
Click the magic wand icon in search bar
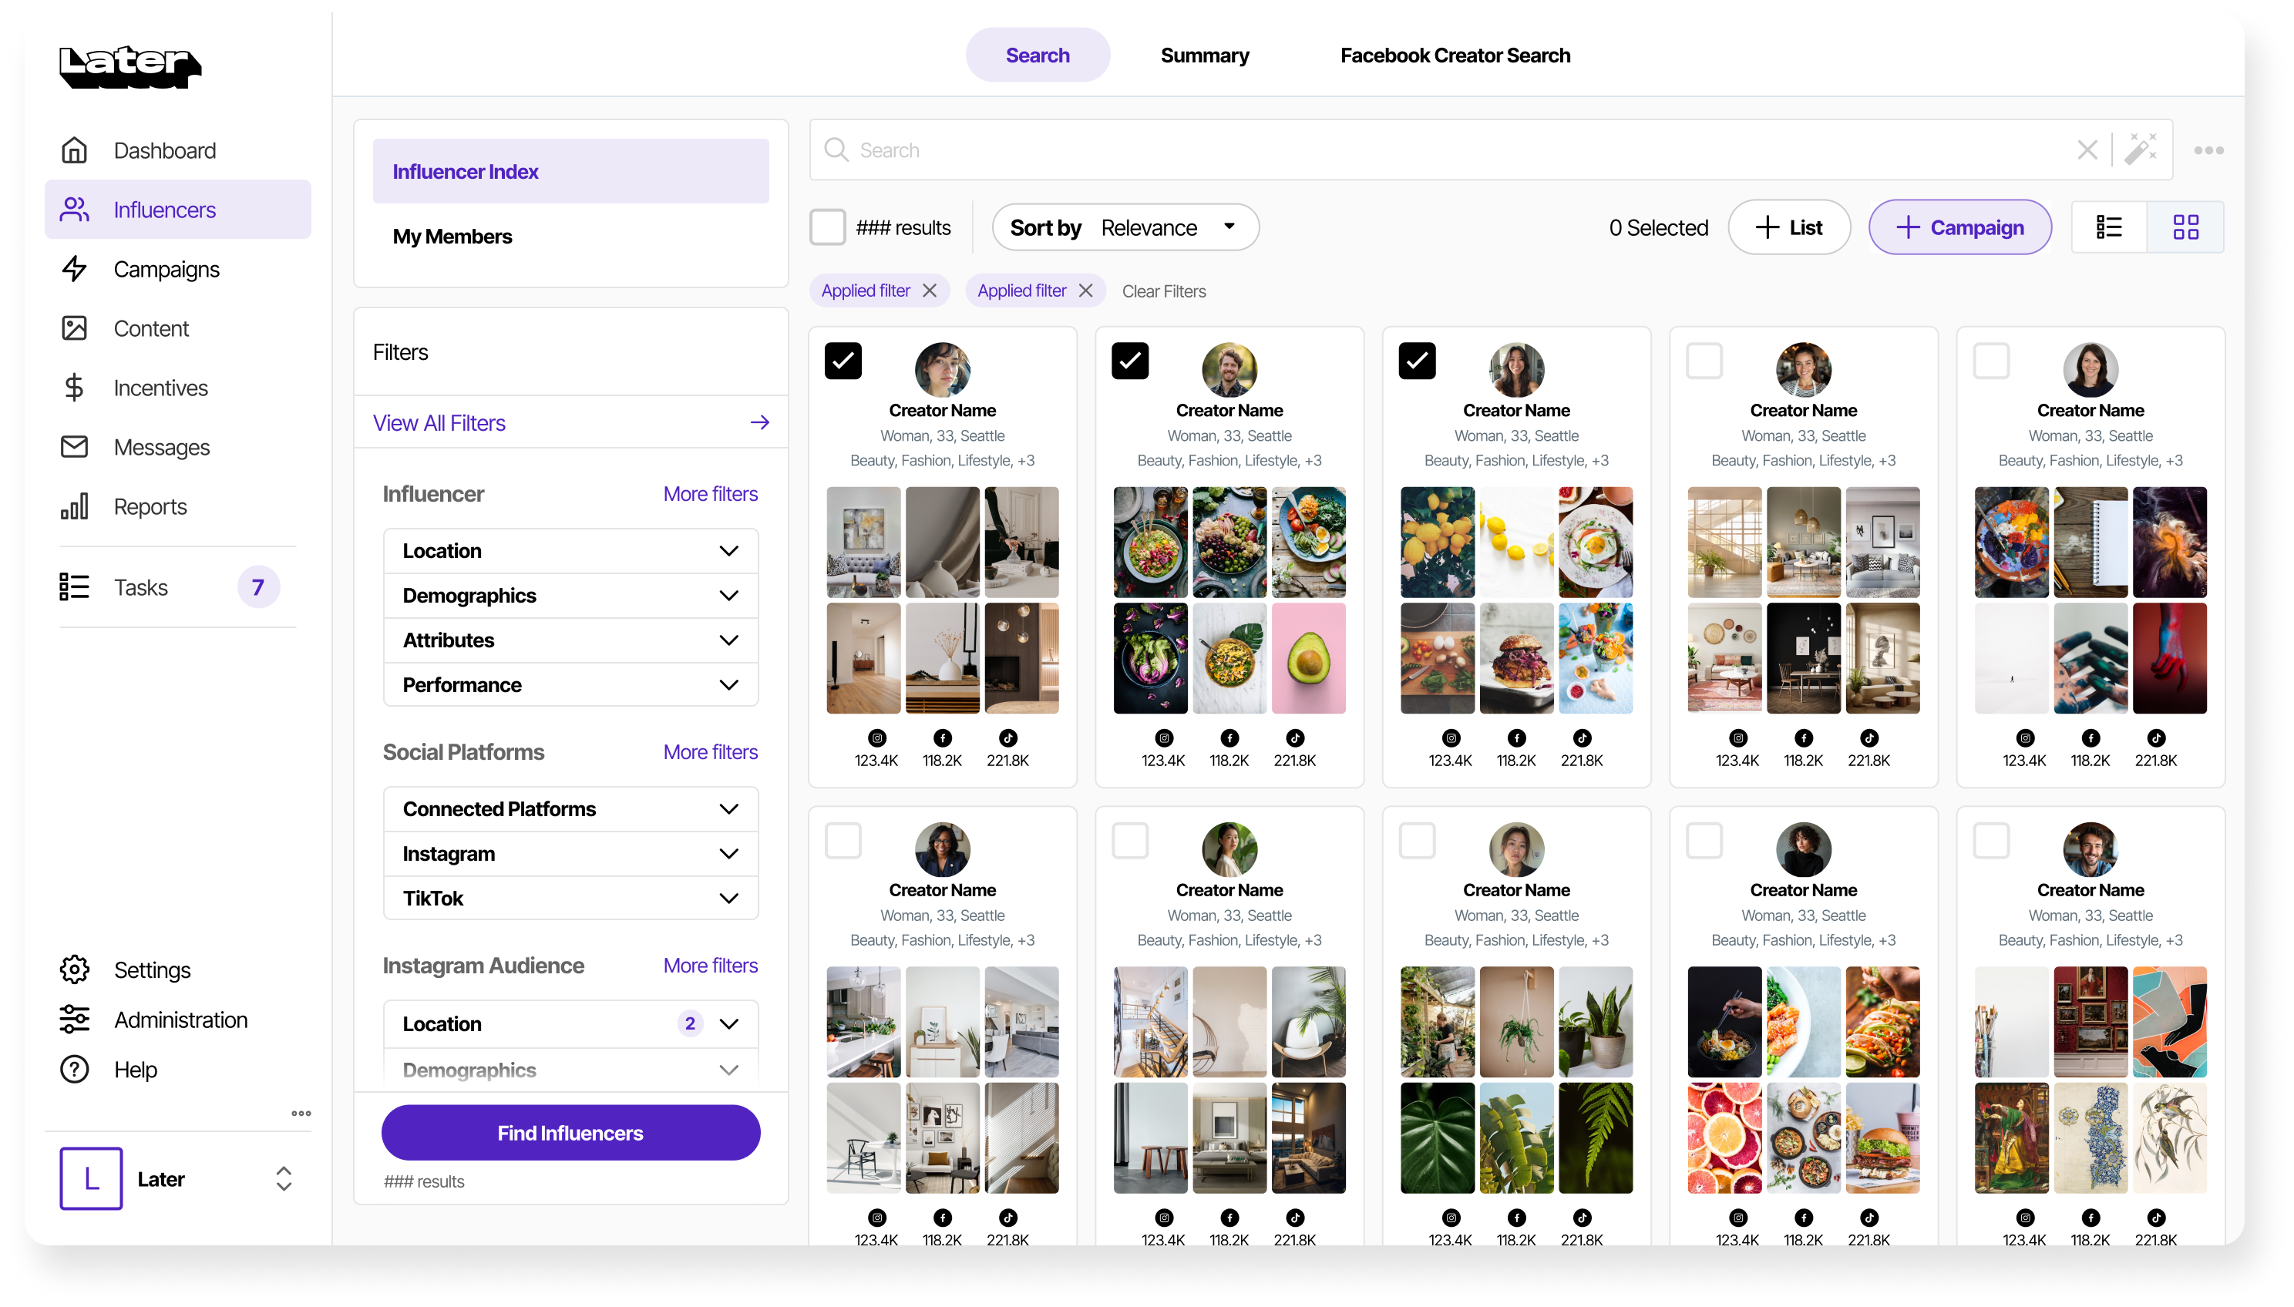[x=2141, y=150]
